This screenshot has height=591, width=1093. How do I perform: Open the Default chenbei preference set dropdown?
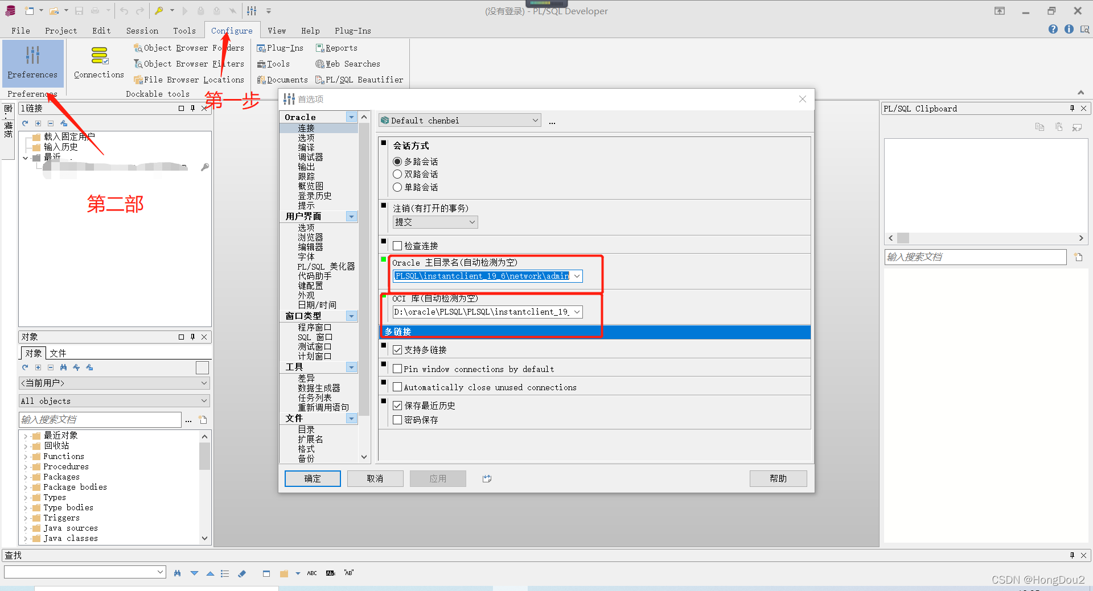pyautogui.click(x=460, y=121)
